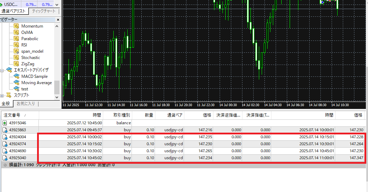Viewport: 368px width, 192px height.
Task: Click the エキスパートアドバイザ folder icon
Action: coord(9,70)
